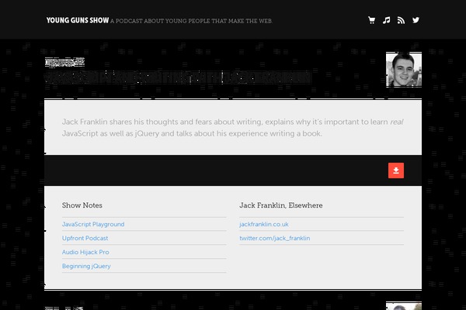
Task: Click the episode summary paragraph
Action: coord(232,128)
